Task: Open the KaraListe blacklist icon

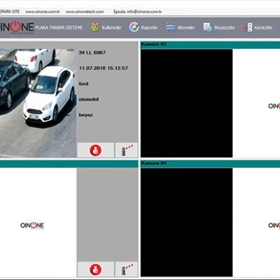Action: point(248,27)
